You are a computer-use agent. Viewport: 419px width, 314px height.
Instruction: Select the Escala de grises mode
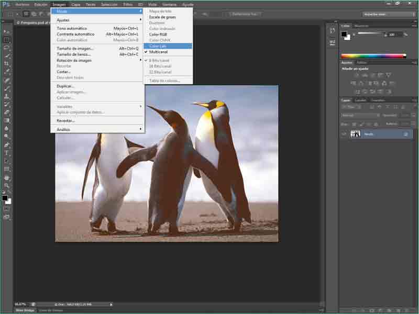tap(162, 17)
